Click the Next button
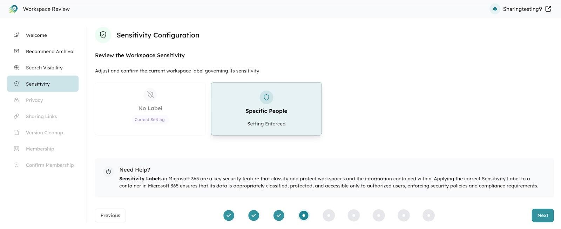The height and width of the screenshot is (229, 561). tap(543, 215)
